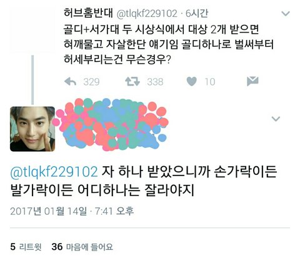Expand the chevron menu on 허브홈반대's tweet
The image size is (300, 263).
click(x=286, y=14)
